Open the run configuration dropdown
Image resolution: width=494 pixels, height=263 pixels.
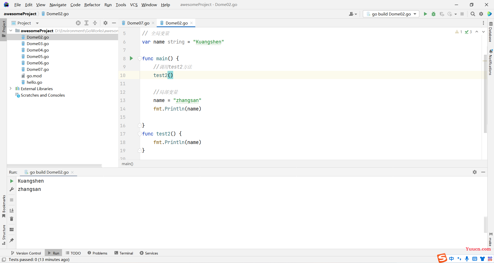pos(391,14)
